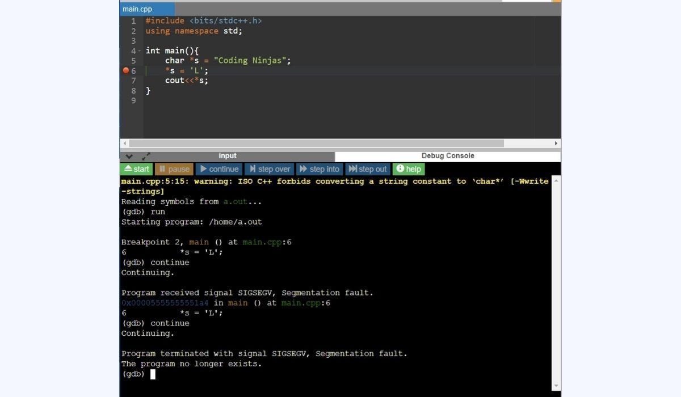
Task: Start the debugger session
Action: click(x=136, y=168)
